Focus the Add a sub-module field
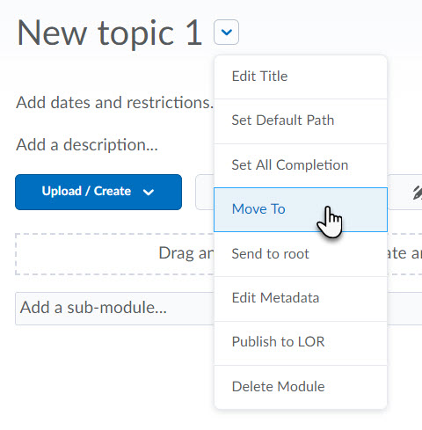422x430 pixels. tap(114, 309)
